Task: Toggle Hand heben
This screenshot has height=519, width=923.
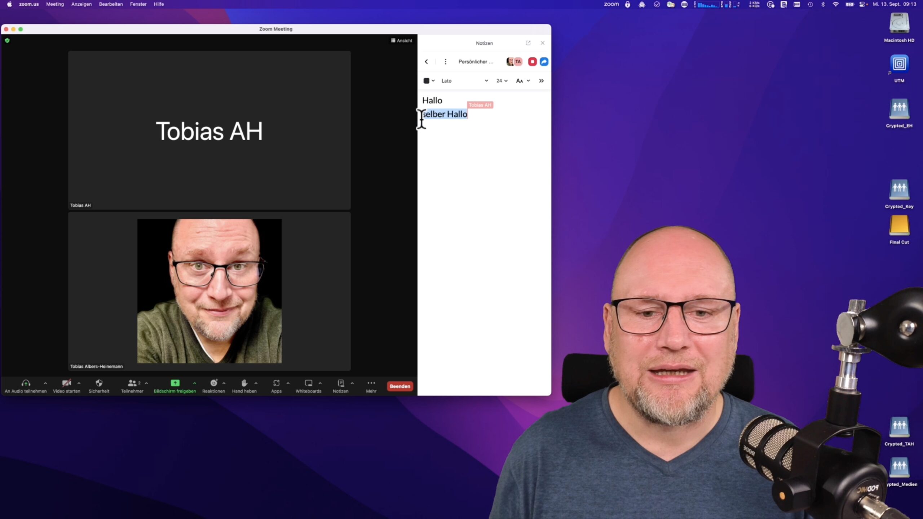Action: [x=244, y=383]
